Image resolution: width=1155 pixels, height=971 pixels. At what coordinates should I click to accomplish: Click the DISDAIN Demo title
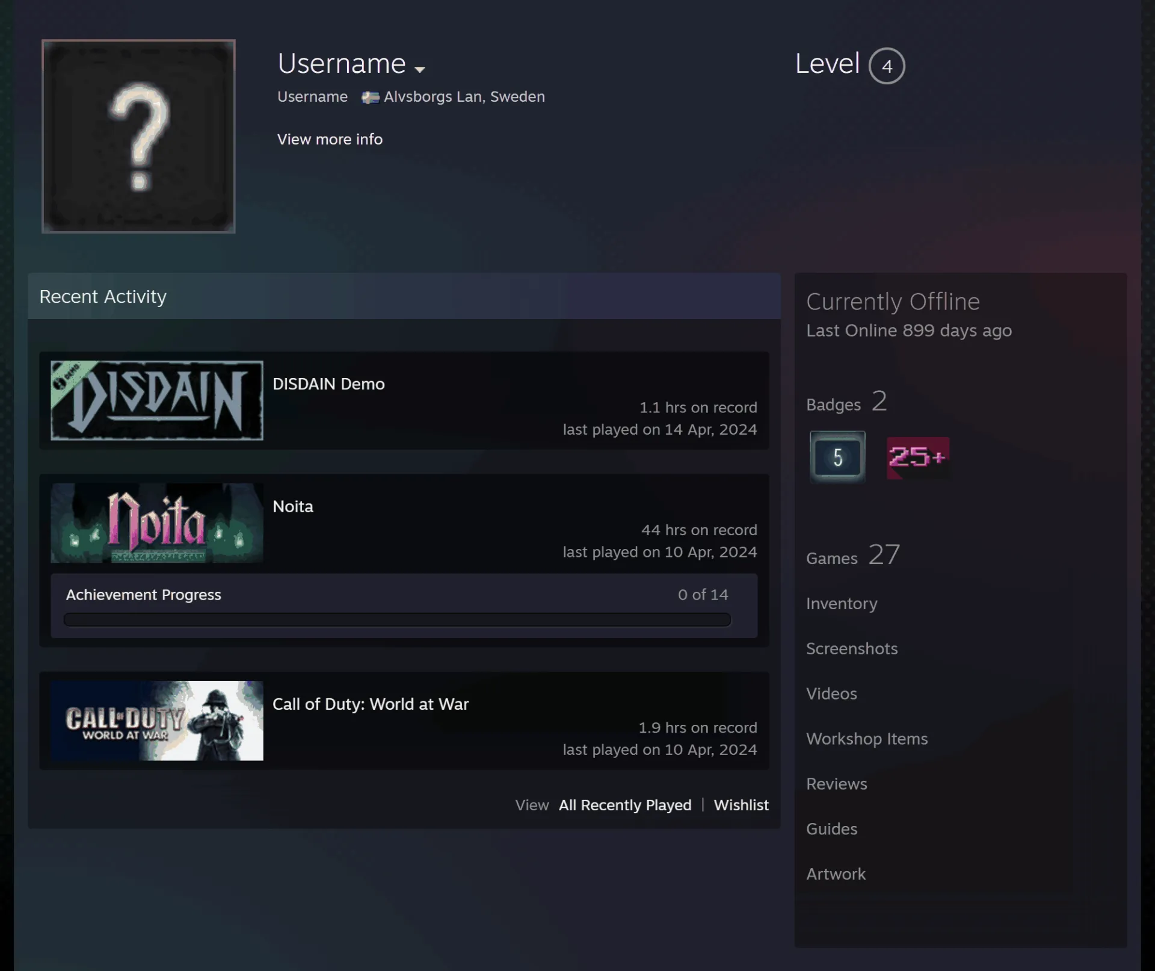click(328, 384)
